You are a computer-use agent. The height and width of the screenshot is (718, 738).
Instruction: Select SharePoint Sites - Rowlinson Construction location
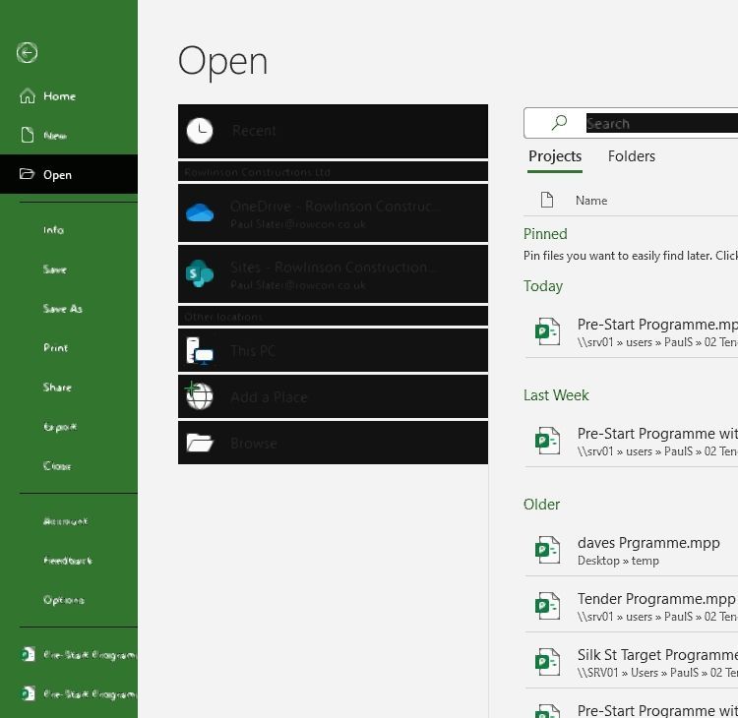click(333, 273)
